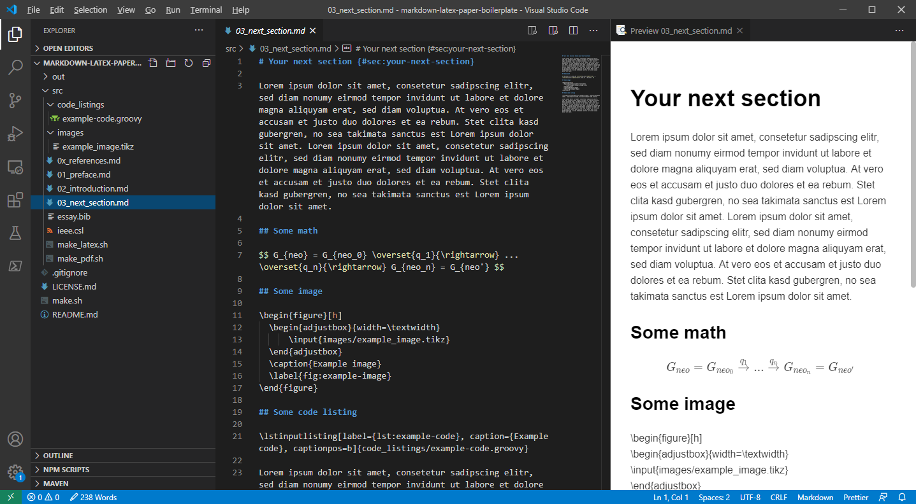This screenshot has width=916, height=504.
Task: Open the Go menu
Action: tap(150, 10)
